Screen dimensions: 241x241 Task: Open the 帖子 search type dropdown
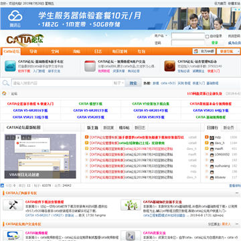118,83
